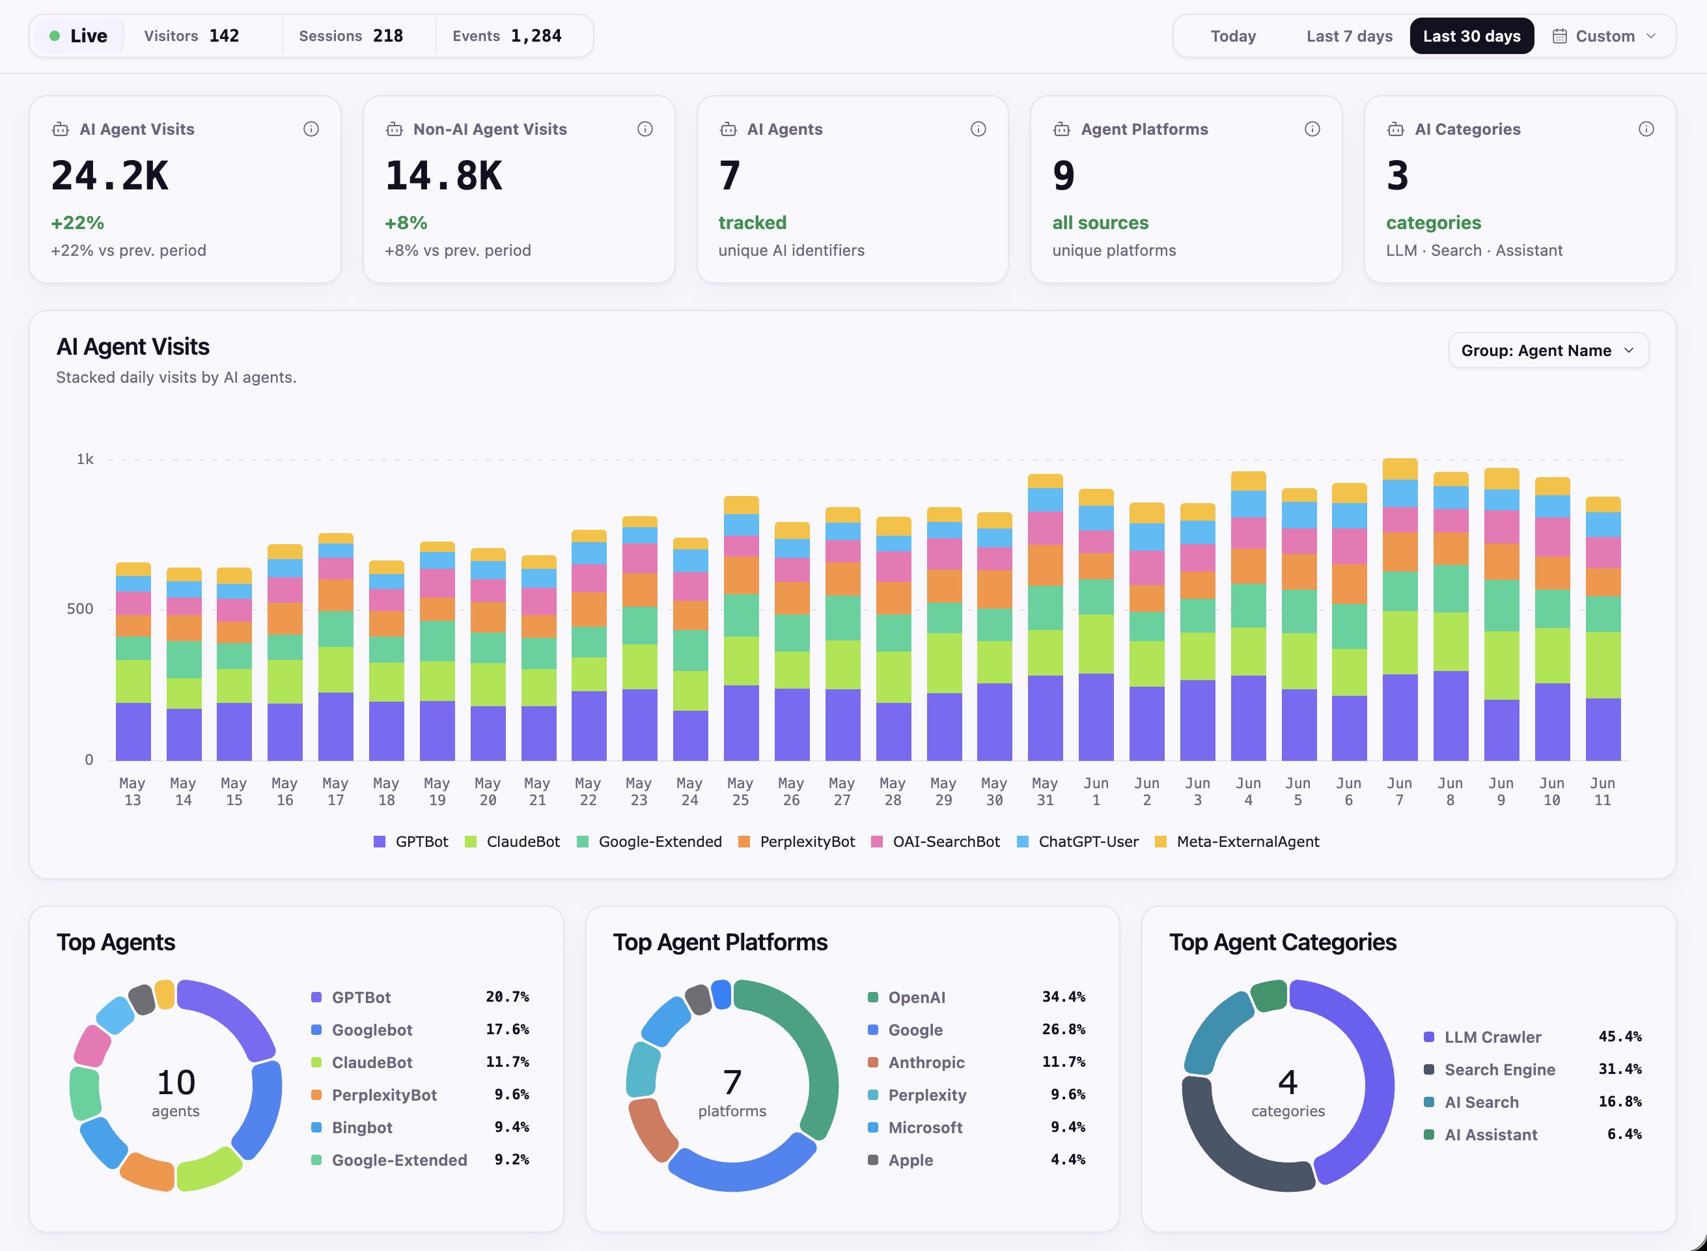Click the Apple platform row
The image size is (1707, 1251).
point(976,1160)
